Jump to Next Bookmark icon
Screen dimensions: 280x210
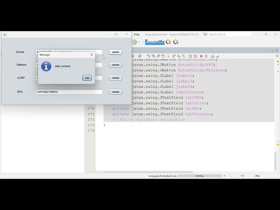click(x=179, y=56)
